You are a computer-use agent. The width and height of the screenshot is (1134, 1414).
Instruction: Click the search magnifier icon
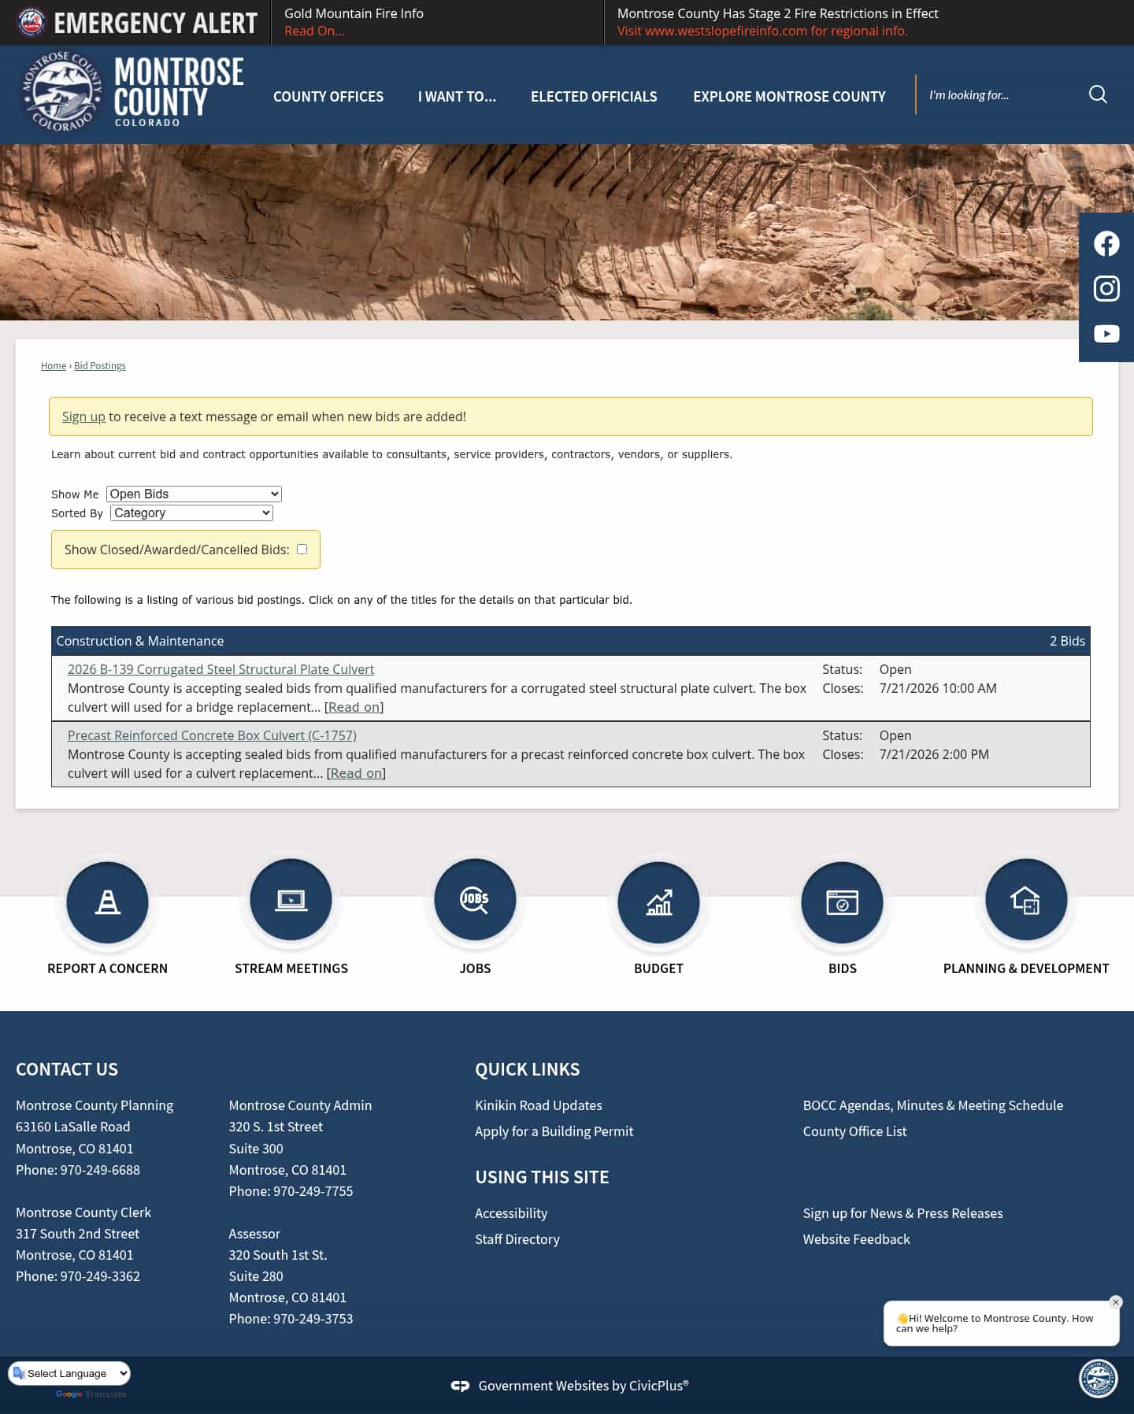tap(1098, 94)
